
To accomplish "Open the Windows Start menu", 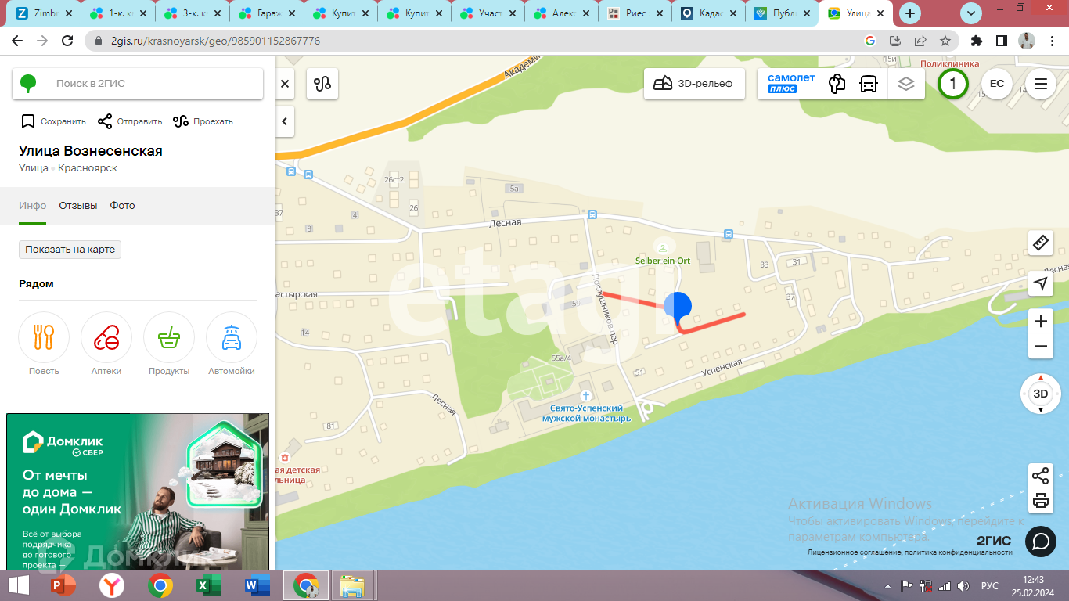I will click(x=19, y=585).
